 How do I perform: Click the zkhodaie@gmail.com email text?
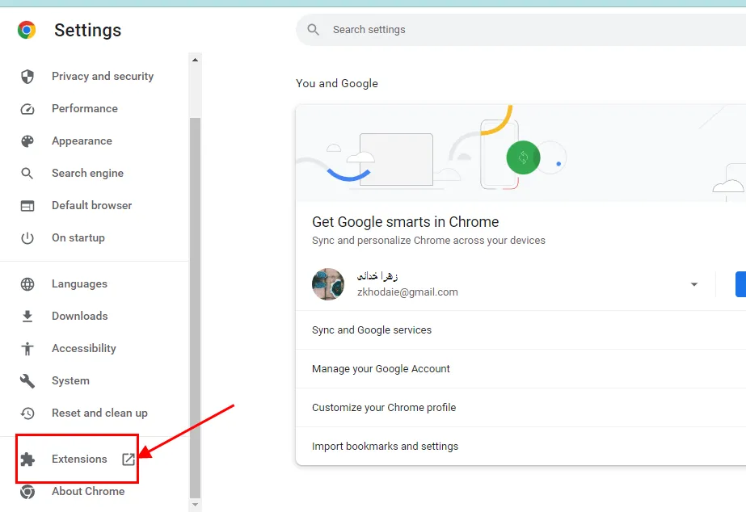407,292
